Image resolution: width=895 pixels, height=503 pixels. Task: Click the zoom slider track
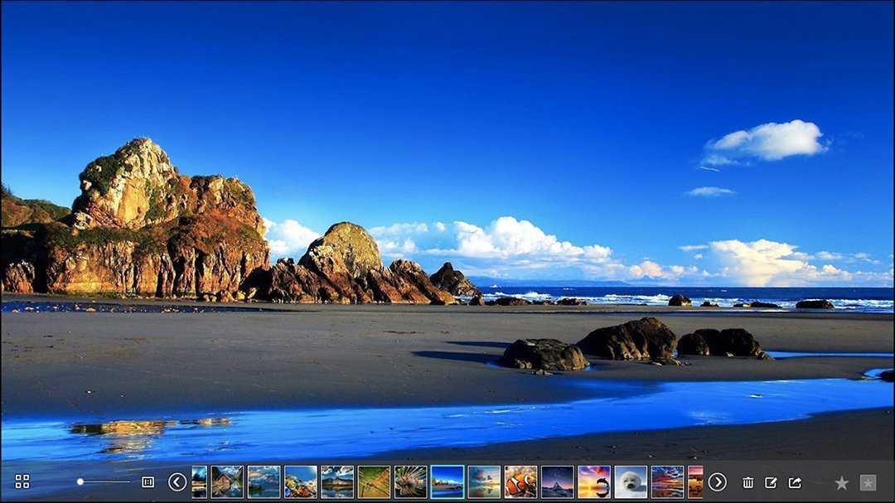tap(105, 481)
